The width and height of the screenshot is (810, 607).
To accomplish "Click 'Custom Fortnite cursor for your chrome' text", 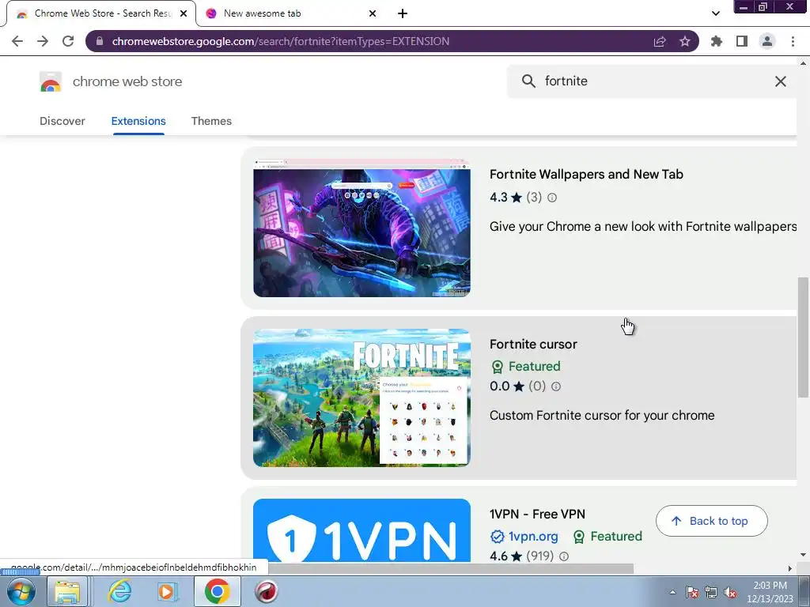I will click(x=602, y=416).
